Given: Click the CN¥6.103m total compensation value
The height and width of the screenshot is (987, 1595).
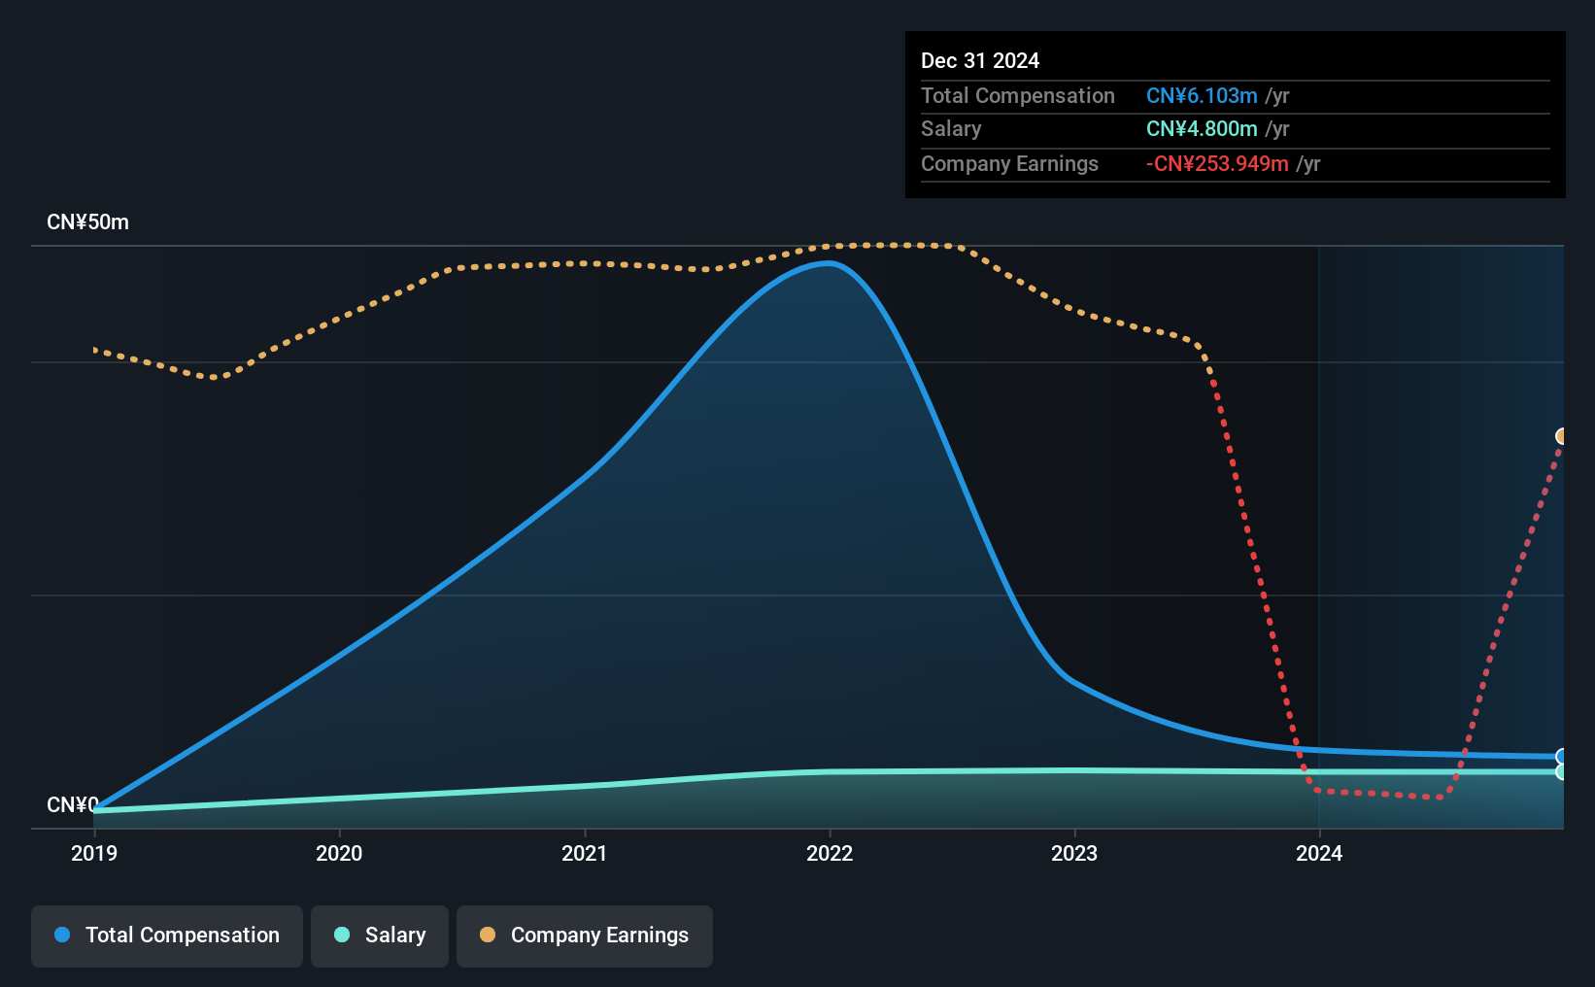Looking at the screenshot, I should tap(1202, 95).
